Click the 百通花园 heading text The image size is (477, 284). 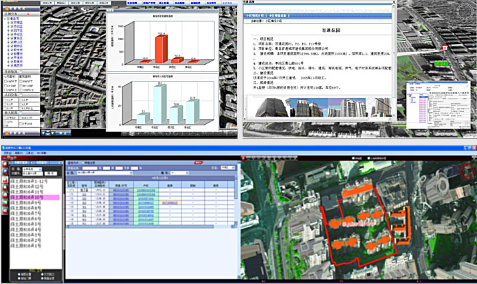[x=331, y=31]
